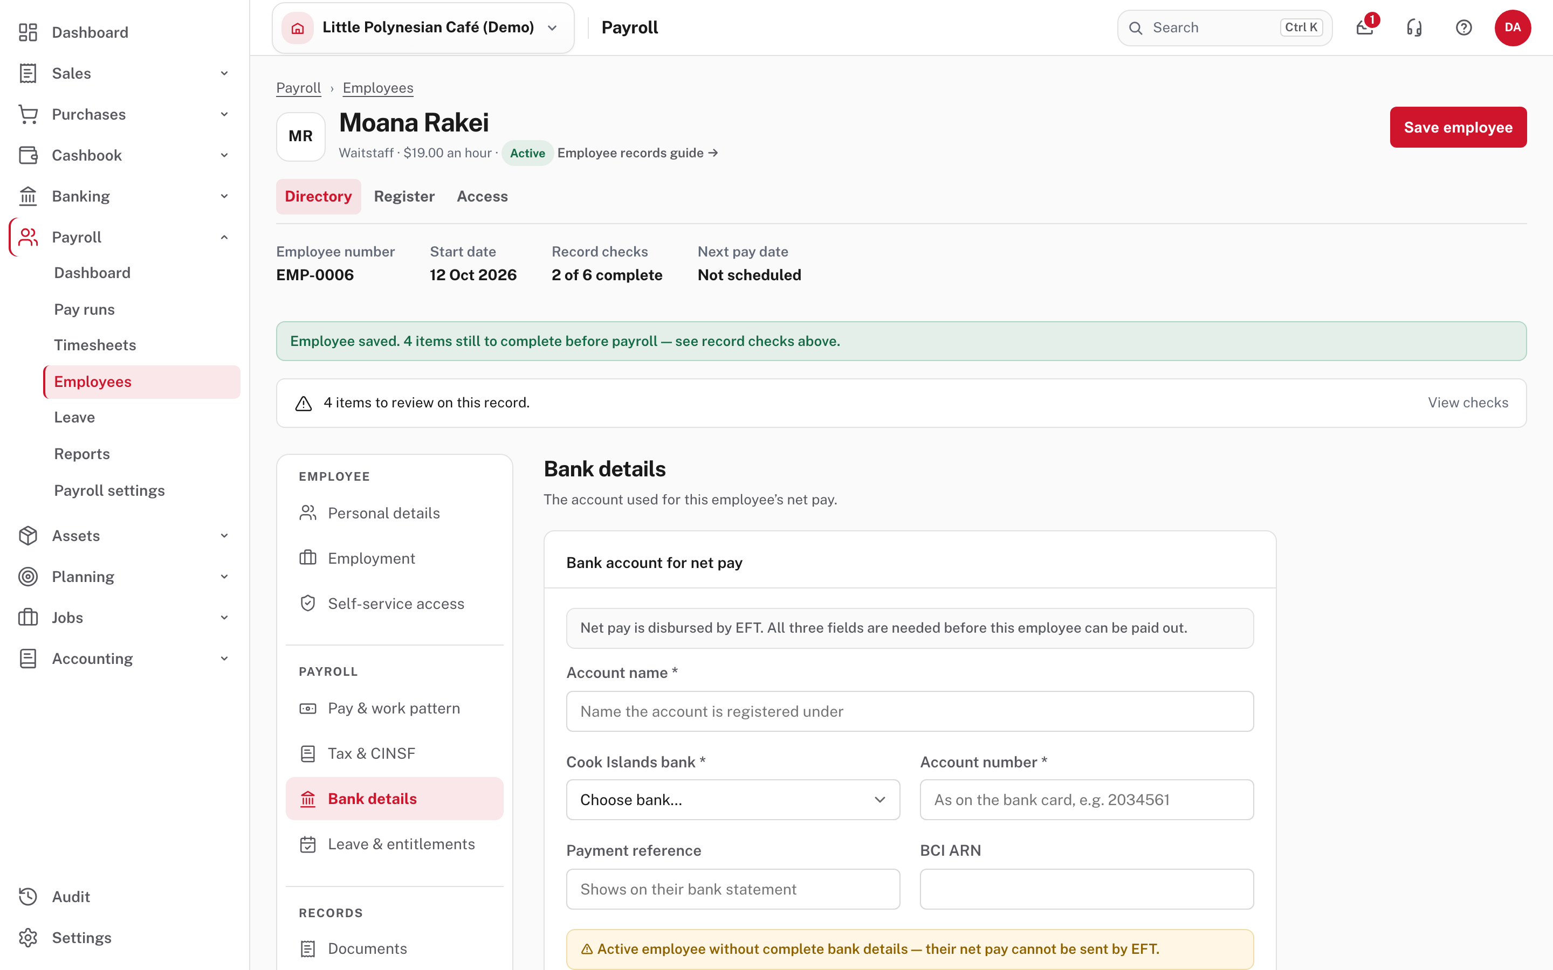Click the Cashbook wallet icon
1553x970 pixels.
click(x=28, y=155)
